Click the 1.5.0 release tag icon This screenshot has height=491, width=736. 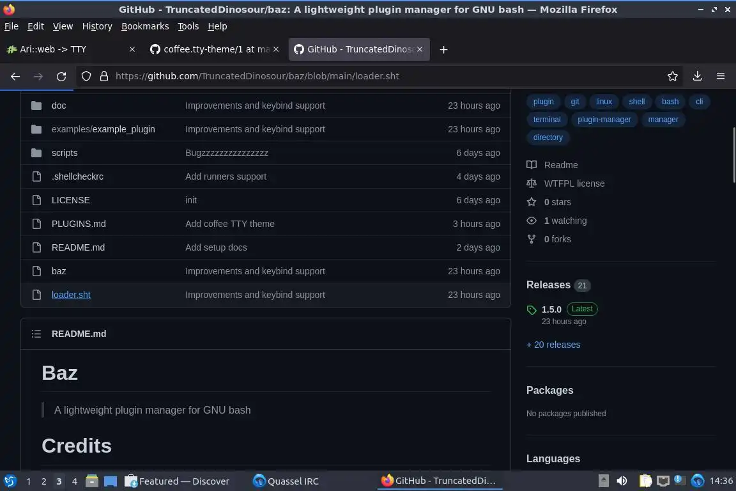pyautogui.click(x=532, y=309)
